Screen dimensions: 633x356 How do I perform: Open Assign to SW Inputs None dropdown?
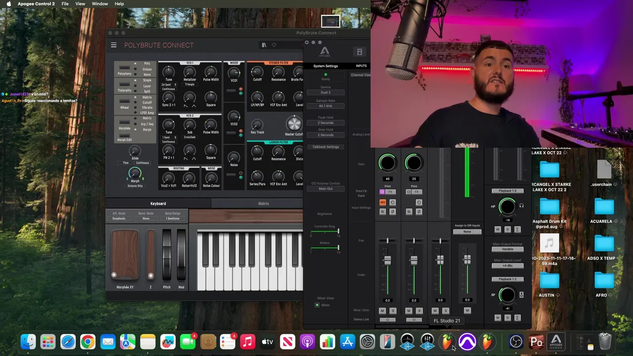pos(467,231)
